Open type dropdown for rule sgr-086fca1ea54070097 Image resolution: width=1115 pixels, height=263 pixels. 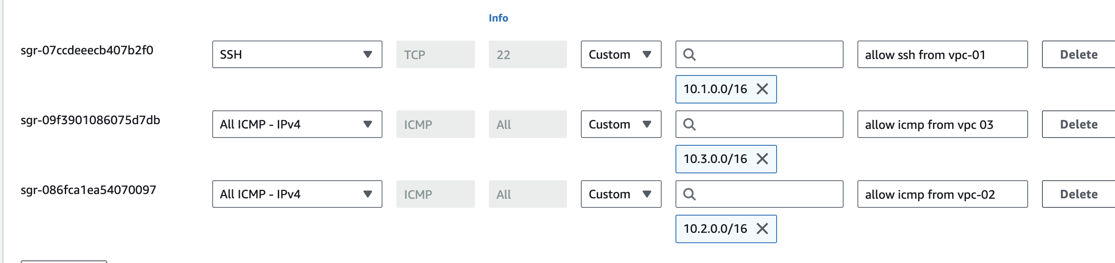(x=297, y=194)
